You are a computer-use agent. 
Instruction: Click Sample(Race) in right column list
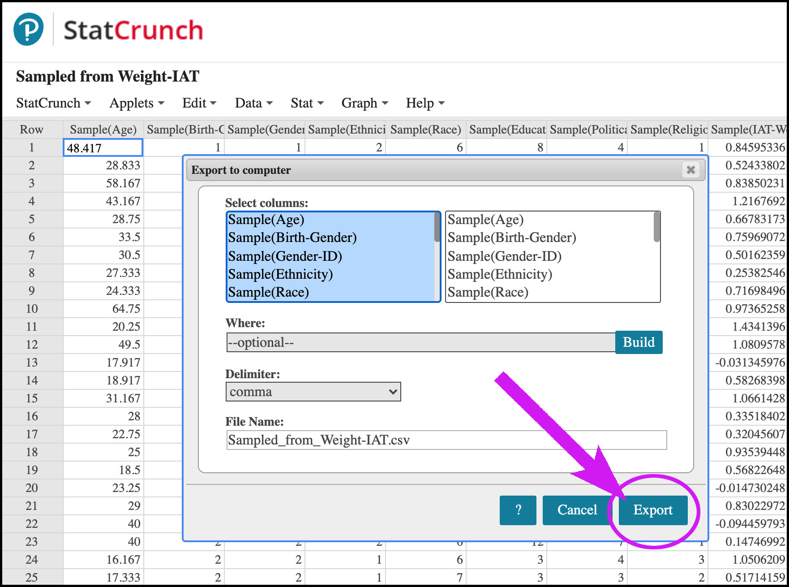pos(550,292)
